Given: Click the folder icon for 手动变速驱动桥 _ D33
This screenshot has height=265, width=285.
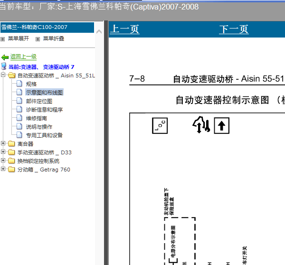Looking at the screenshot, I should coord(11,152).
